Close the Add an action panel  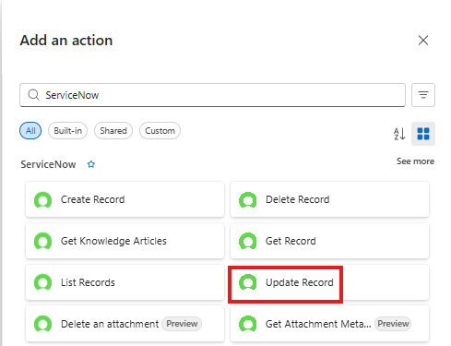click(x=423, y=40)
